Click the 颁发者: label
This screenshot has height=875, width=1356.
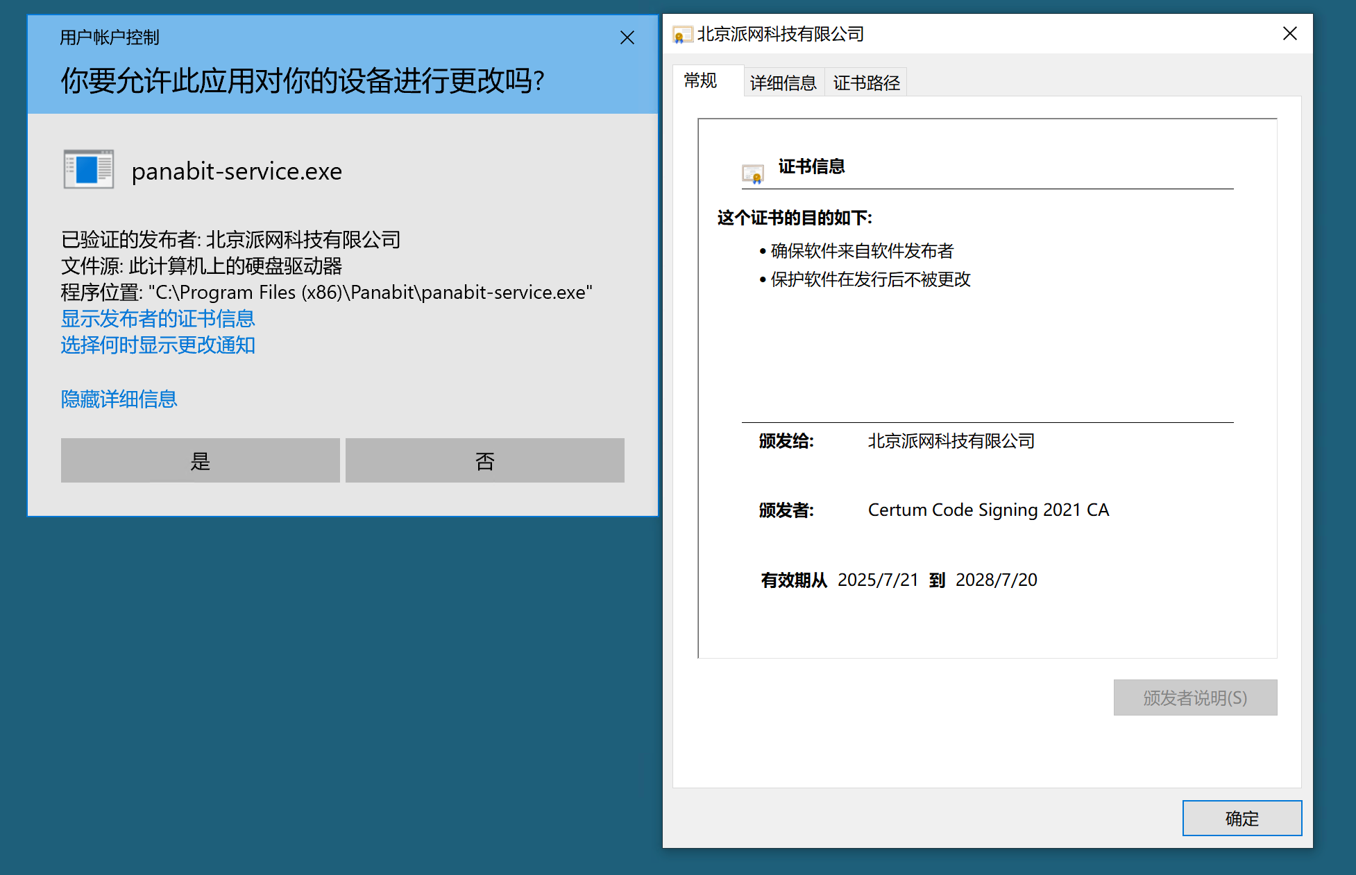point(786,510)
